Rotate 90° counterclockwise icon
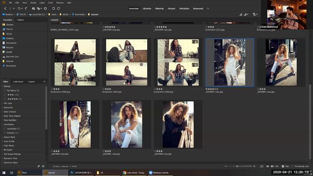The image size is (313, 176). tap(53, 9)
